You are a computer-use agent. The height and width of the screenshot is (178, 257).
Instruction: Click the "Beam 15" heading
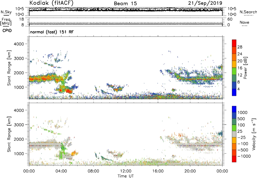pos(125,4)
